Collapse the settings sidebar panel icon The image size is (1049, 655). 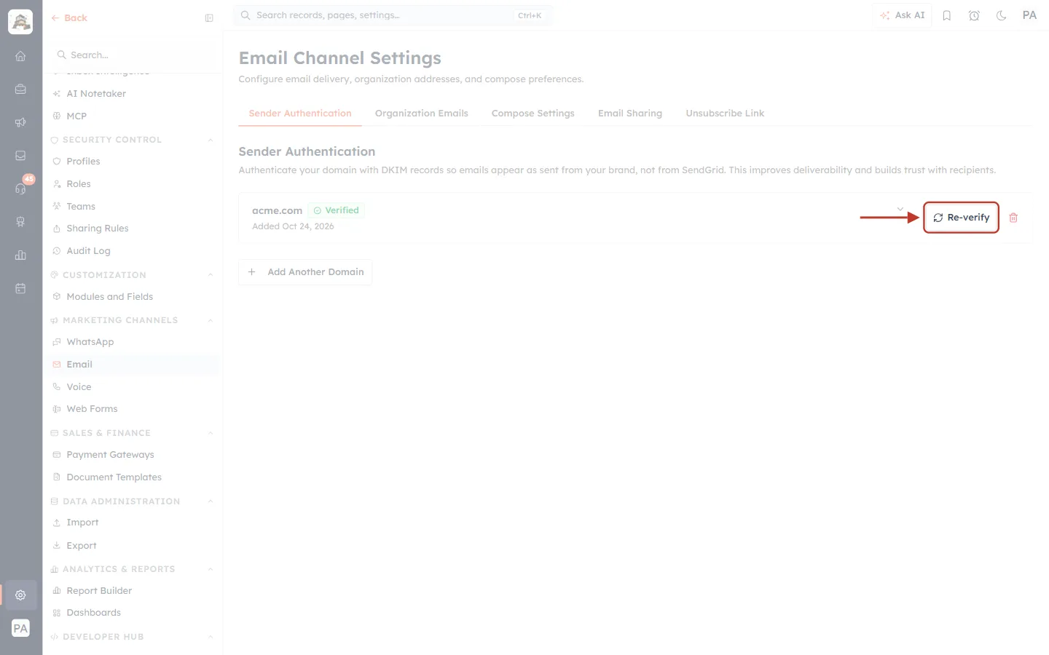click(209, 18)
